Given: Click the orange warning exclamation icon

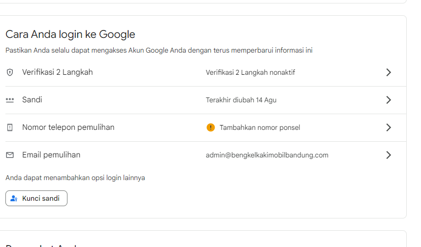Looking at the screenshot, I should [x=211, y=127].
